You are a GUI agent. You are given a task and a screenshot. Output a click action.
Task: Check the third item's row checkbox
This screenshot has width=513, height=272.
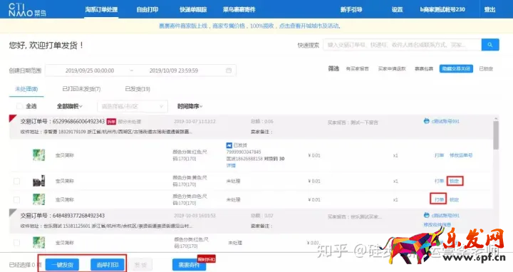click(16, 199)
